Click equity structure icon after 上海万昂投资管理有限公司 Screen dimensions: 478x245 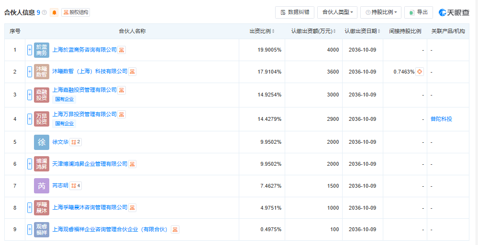coord(122,115)
